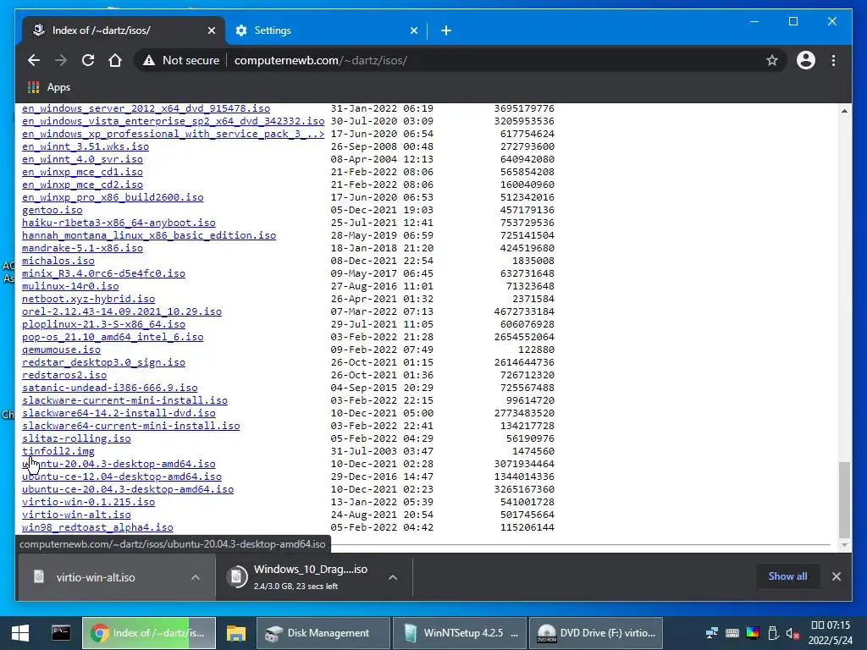
Task: Click the Not secure warning icon
Action: [x=149, y=61]
